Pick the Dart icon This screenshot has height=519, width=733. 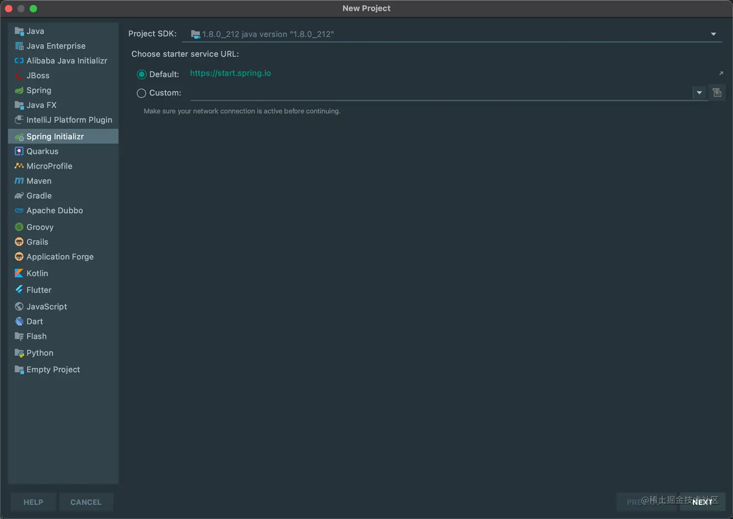pos(19,321)
